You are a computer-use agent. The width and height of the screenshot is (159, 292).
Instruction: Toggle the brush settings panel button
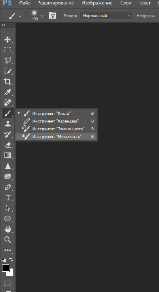(52, 15)
